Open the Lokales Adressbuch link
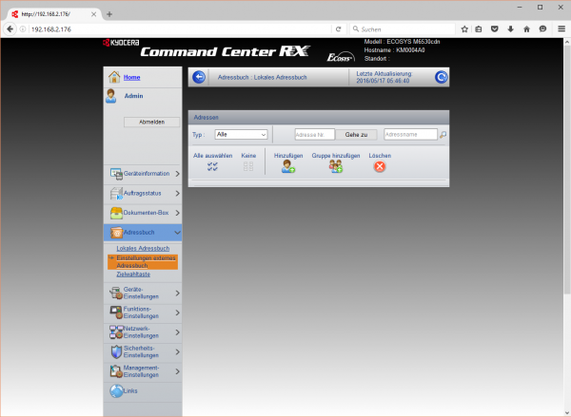 [x=143, y=249]
